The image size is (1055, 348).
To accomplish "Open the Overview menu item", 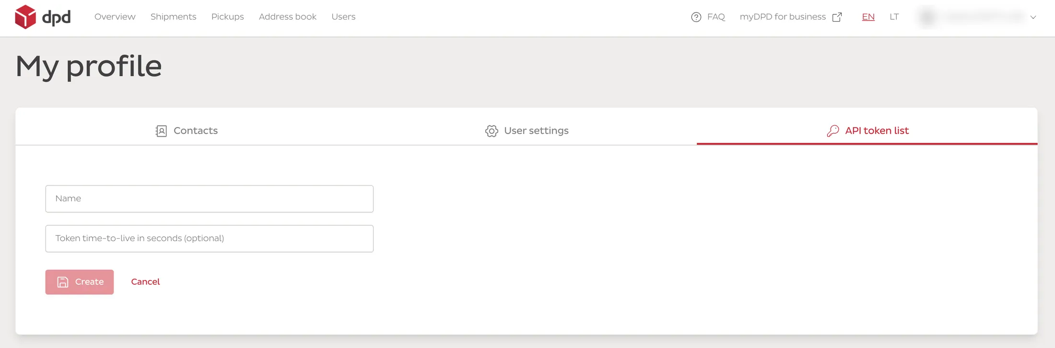I will 115,17.
